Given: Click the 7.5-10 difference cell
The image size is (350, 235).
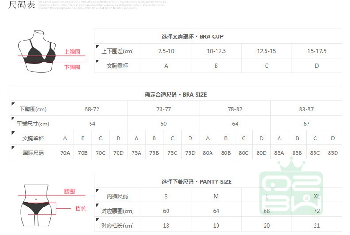Looking at the screenshot, I should coord(166,51).
